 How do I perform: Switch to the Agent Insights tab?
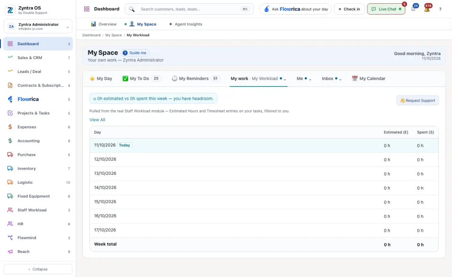[186, 24]
